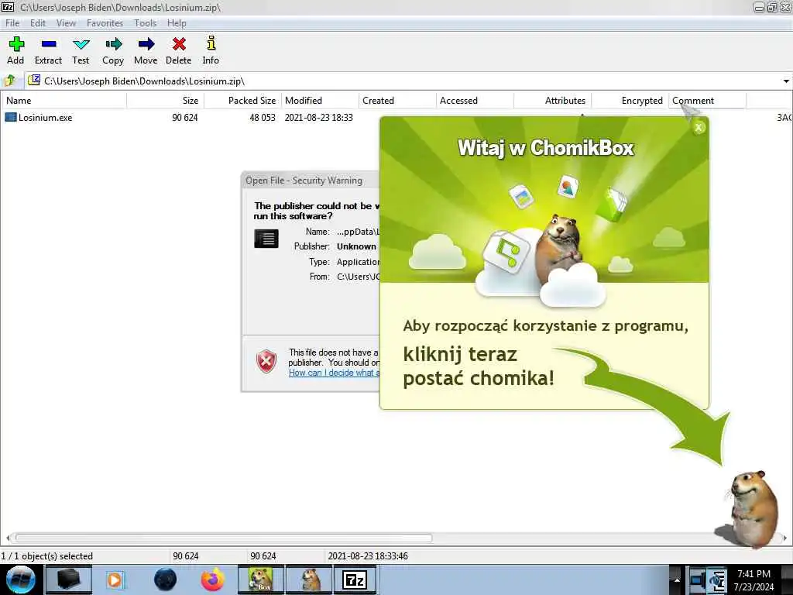Expand the address path dropdown
Viewport: 793px width, 595px height.
tap(786, 81)
